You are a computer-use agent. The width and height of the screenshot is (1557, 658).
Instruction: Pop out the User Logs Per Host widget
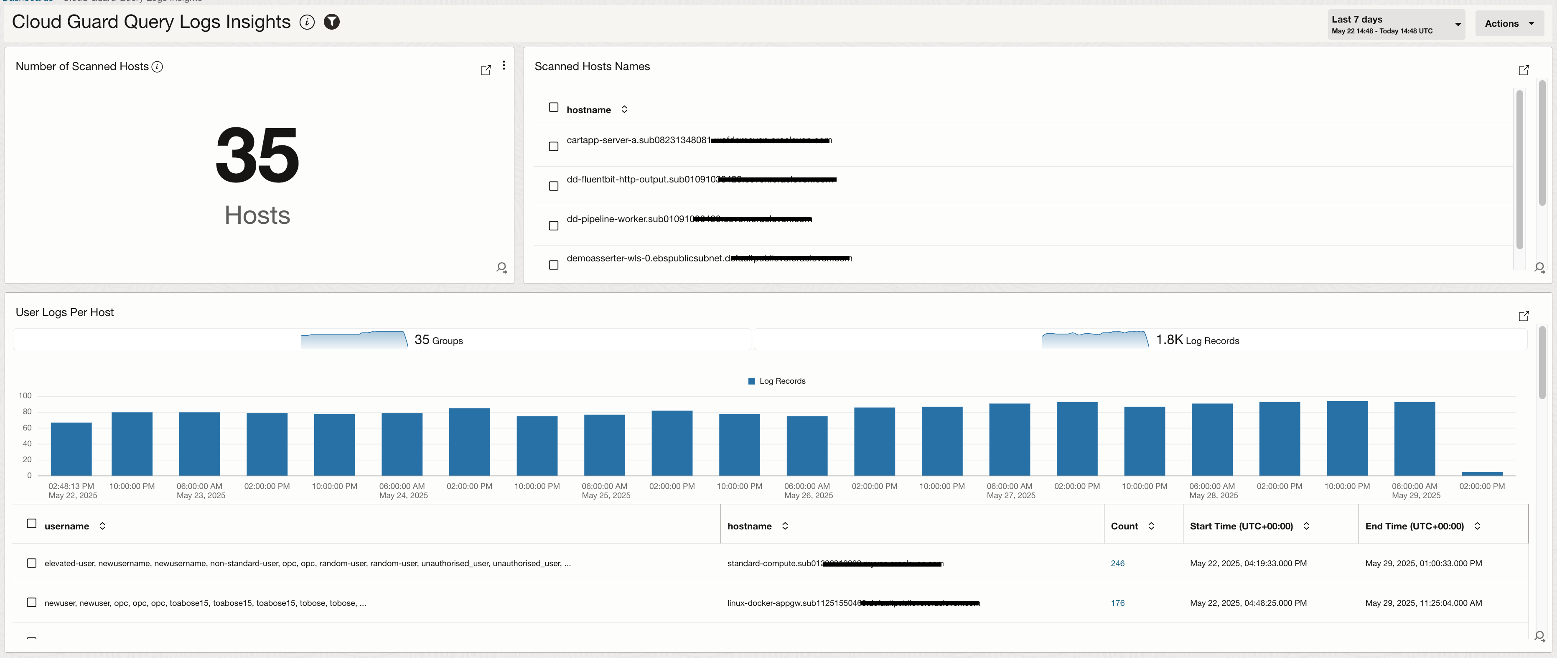[1523, 316]
